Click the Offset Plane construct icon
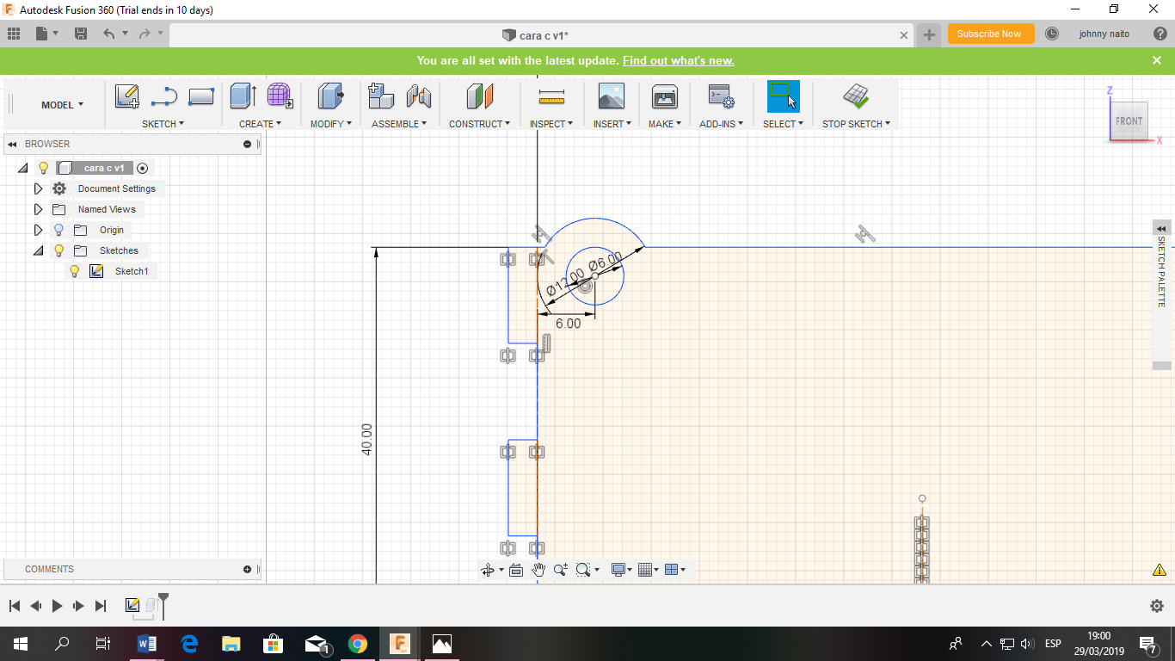Viewport: 1175px width, 661px height. [479, 96]
